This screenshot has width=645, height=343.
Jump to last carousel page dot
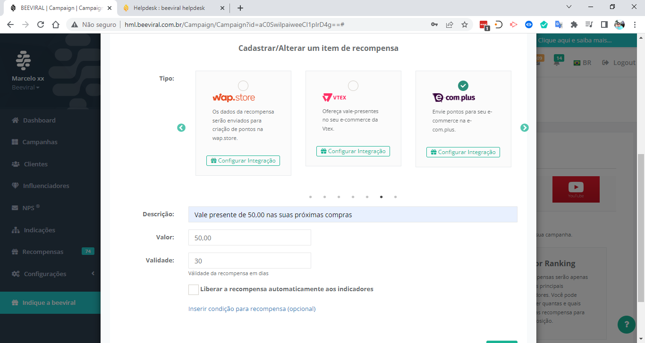pos(395,197)
